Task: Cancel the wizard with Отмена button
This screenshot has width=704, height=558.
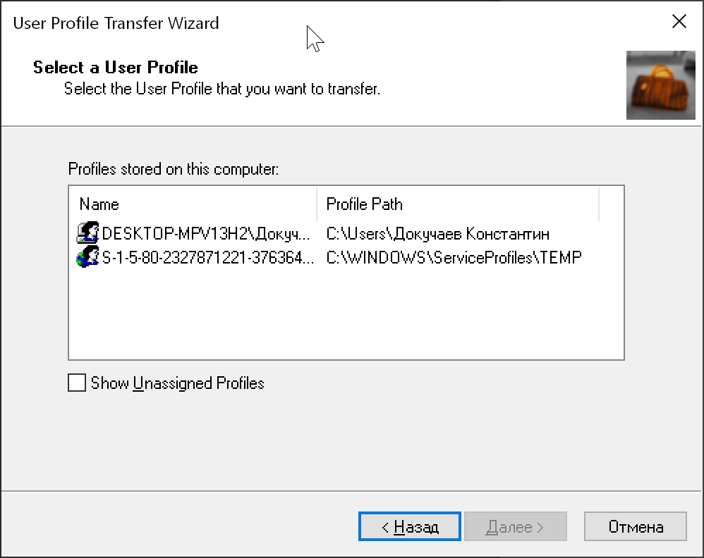Action: 636,526
